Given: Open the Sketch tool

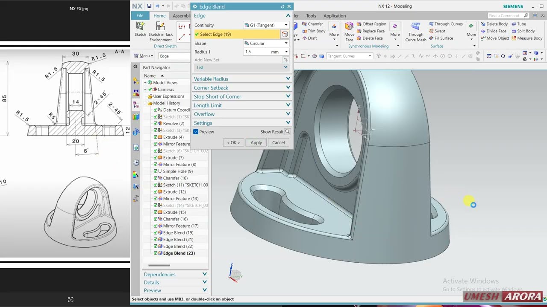Looking at the screenshot, I should click(x=140, y=29).
